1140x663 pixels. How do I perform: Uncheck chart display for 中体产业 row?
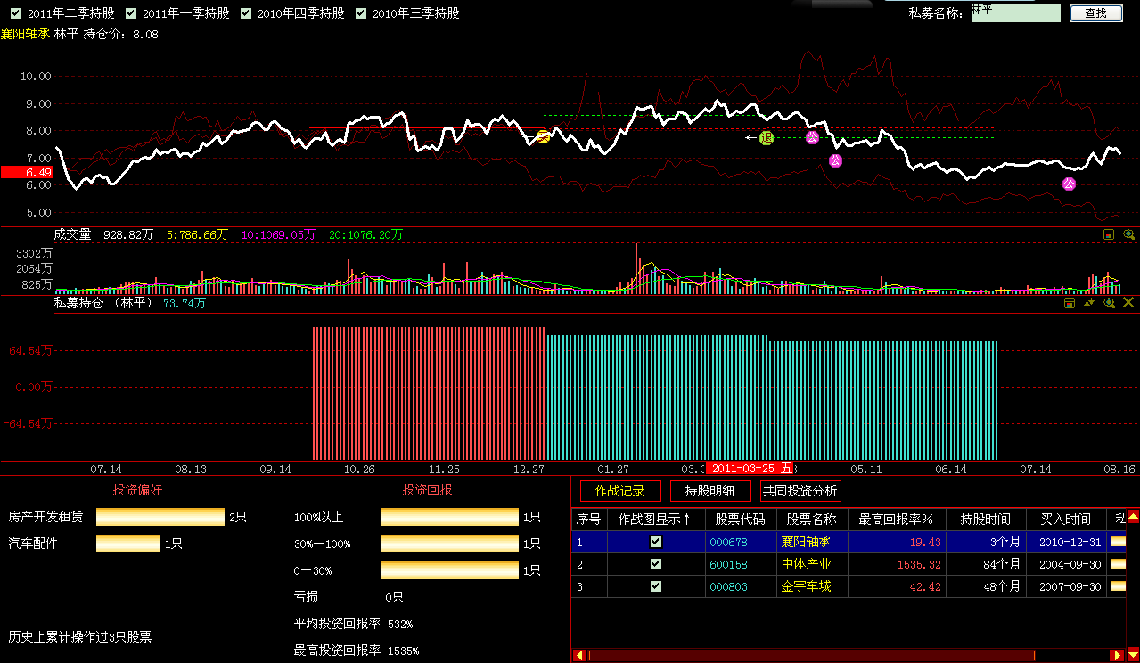pyautogui.click(x=656, y=564)
